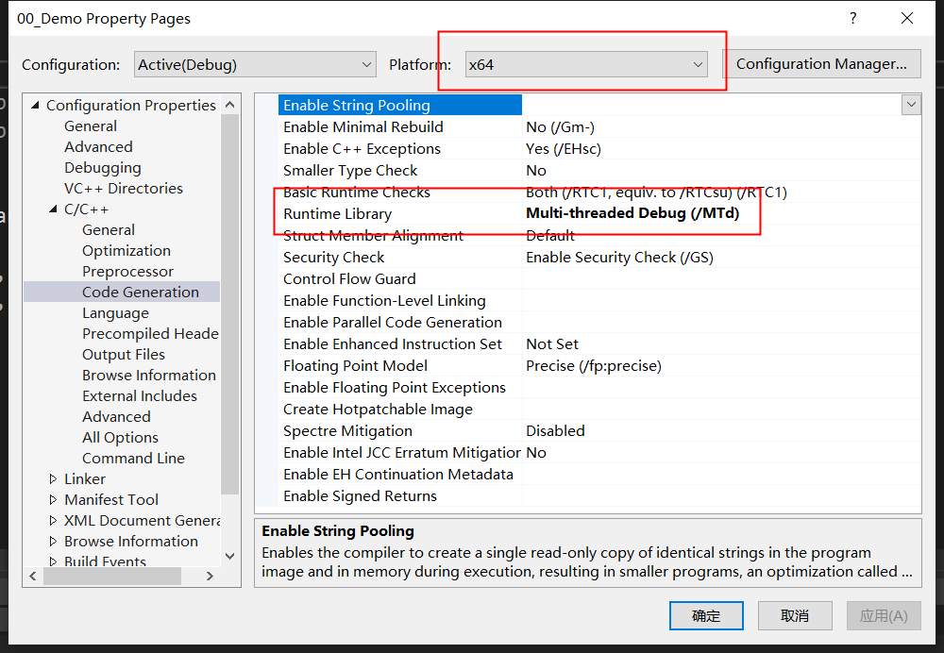Screen dimensions: 944x653
Task: Click the tree scroll down arrow
Action: (x=229, y=556)
